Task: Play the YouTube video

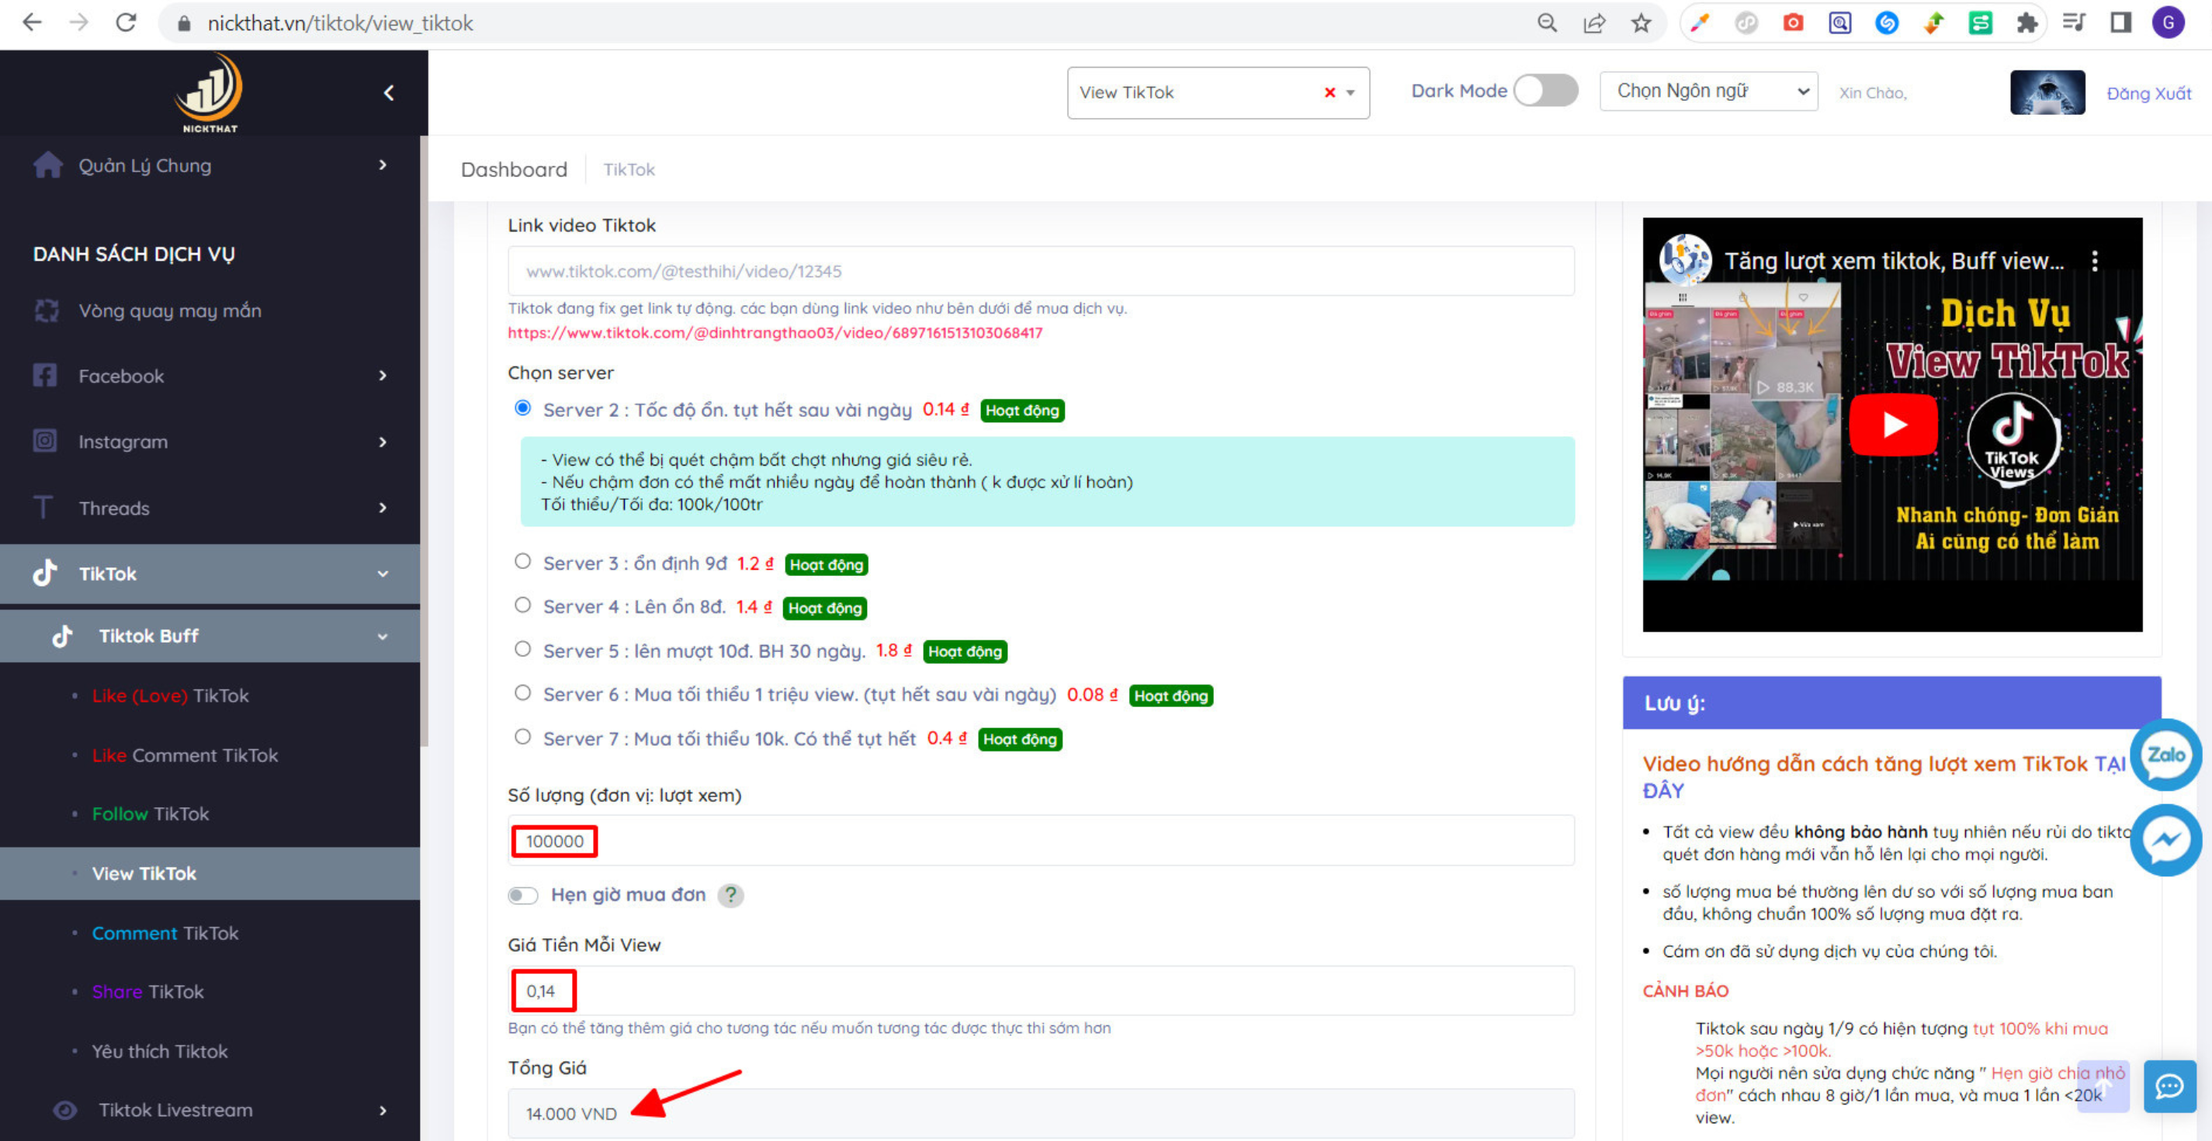Action: [x=1892, y=424]
